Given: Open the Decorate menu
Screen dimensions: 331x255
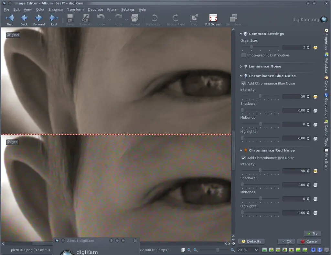Looking at the screenshot, I should pos(95,9).
